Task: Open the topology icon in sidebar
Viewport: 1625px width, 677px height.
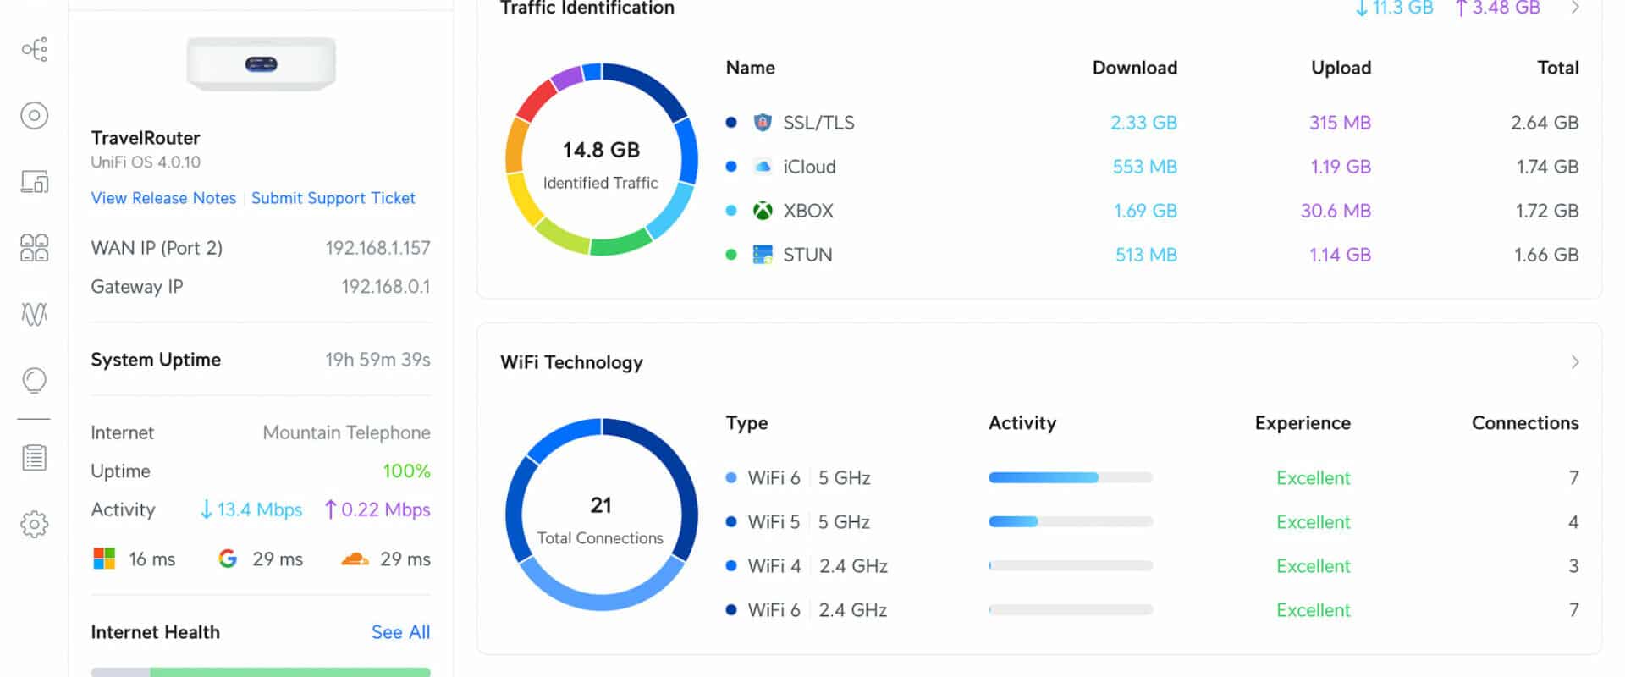Action: click(x=35, y=49)
